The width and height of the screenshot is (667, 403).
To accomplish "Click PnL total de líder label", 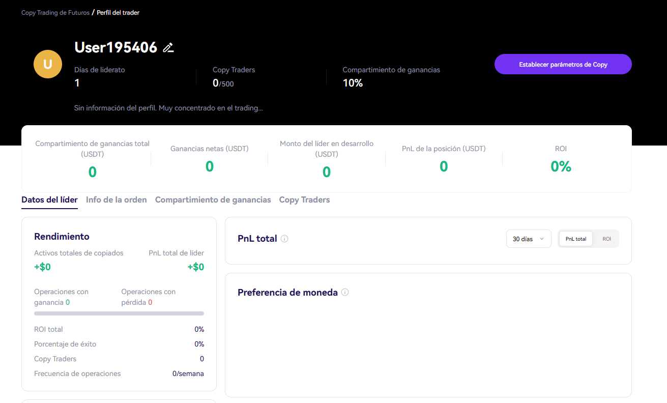I will 177,253.
